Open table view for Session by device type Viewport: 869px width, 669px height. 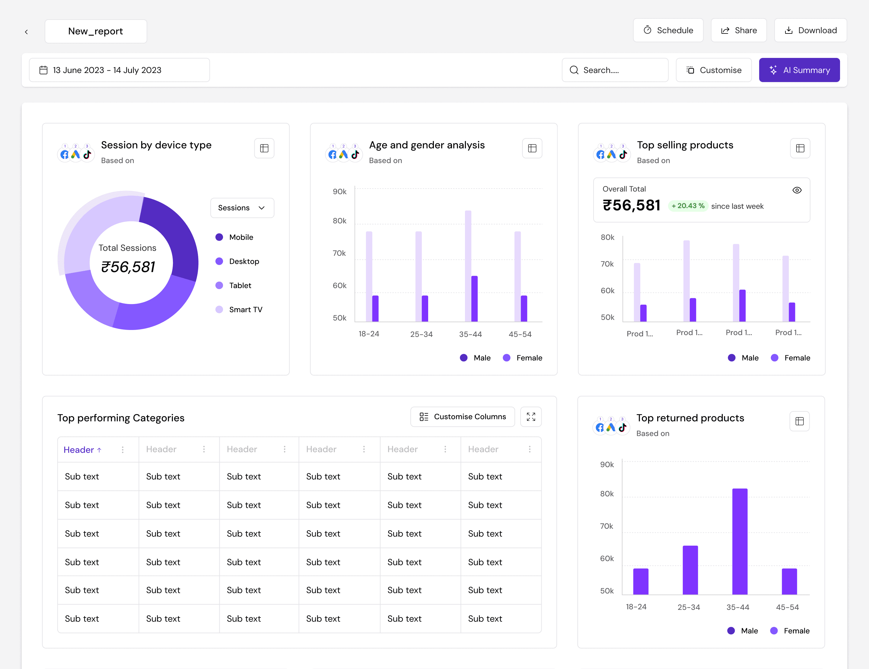click(x=264, y=148)
